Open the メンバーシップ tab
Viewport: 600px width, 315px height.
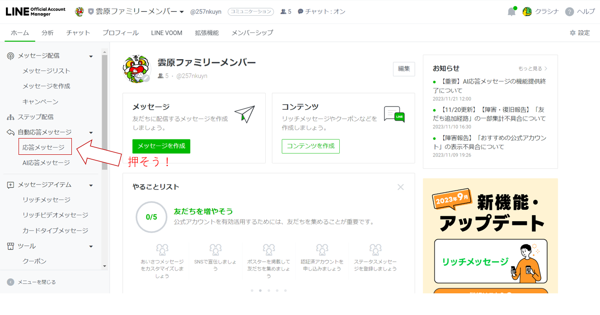(252, 33)
